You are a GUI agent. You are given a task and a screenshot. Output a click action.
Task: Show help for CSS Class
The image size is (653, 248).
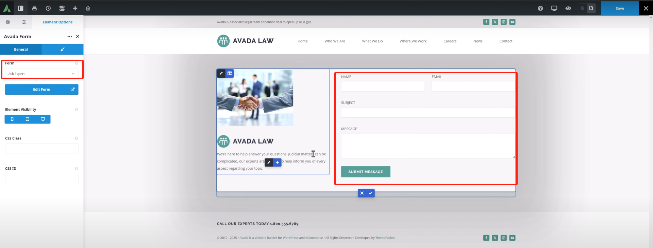tap(77, 138)
